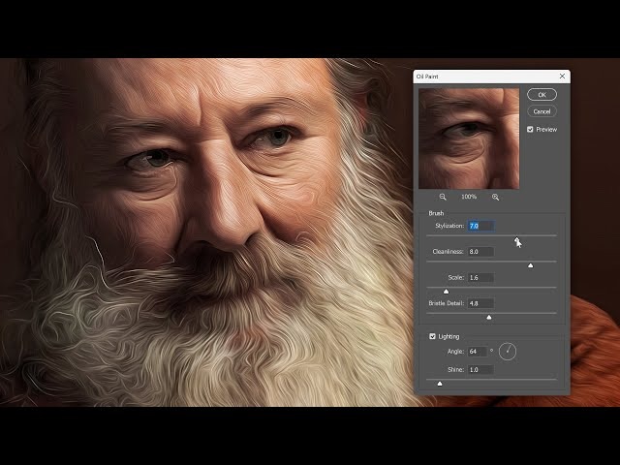Screen dimensions: 620x465
Task: Click the Bristle Detail slider handle
Action: click(488, 317)
